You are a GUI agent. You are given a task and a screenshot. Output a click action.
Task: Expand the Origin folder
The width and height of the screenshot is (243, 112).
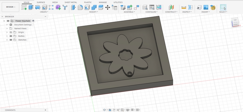(7, 32)
